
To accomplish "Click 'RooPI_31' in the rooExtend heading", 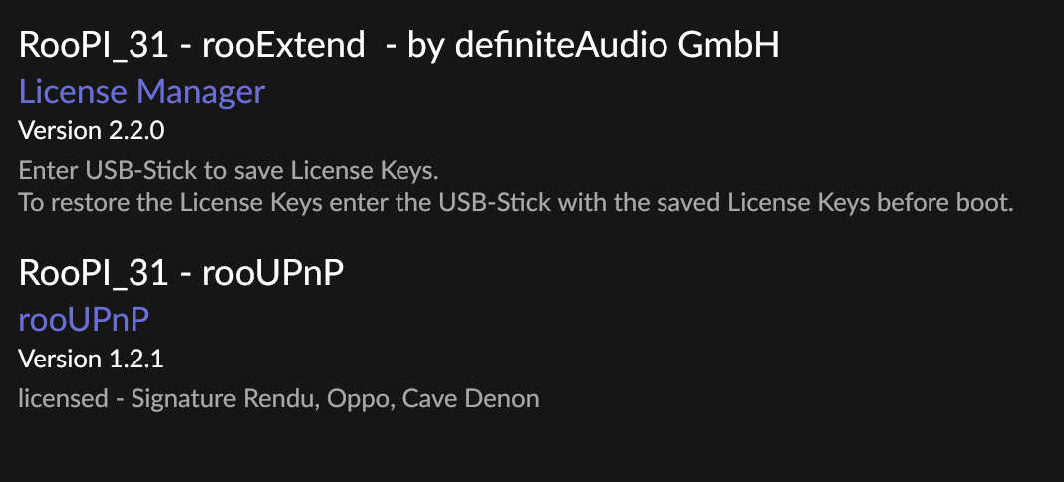I will pyautogui.click(x=93, y=46).
